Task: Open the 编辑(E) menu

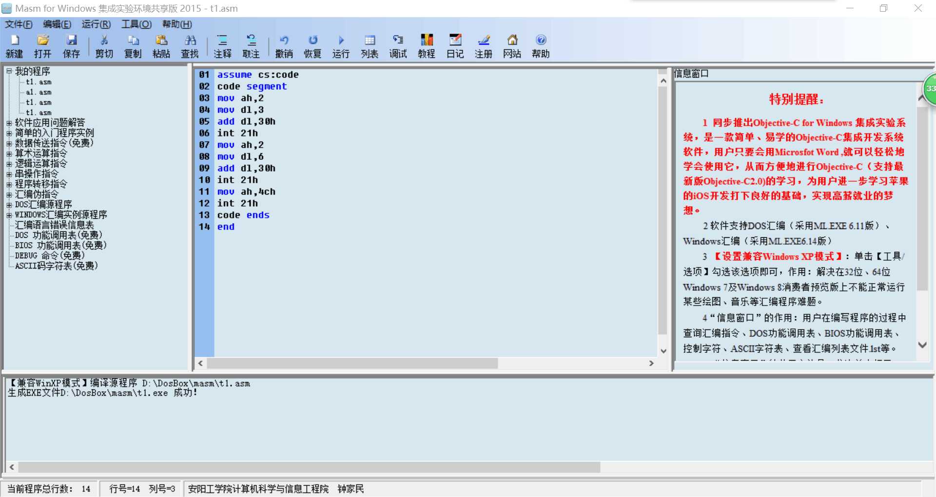Action: [x=57, y=24]
